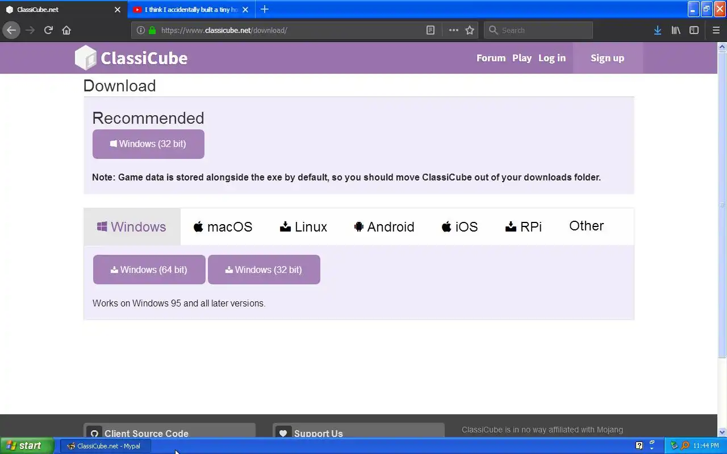The image size is (727, 454).
Task: Select the RPi platform tab
Action: tap(523, 227)
